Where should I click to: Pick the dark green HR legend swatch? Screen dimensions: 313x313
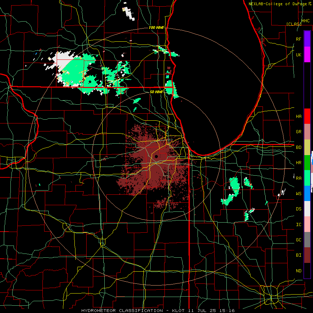307,162
